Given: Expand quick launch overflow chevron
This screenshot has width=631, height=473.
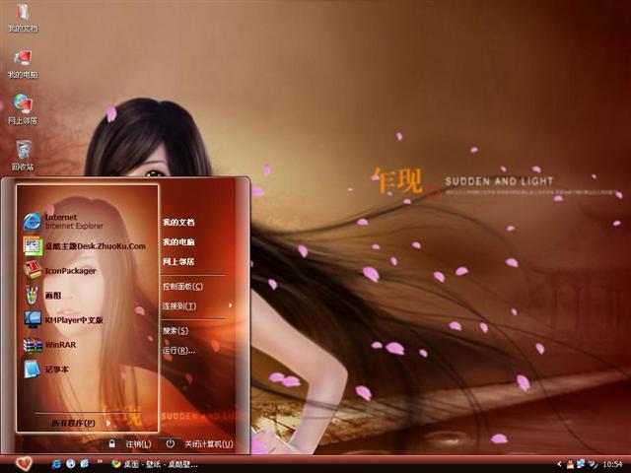Looking at the screenshot, I should (x=100, y=462).
